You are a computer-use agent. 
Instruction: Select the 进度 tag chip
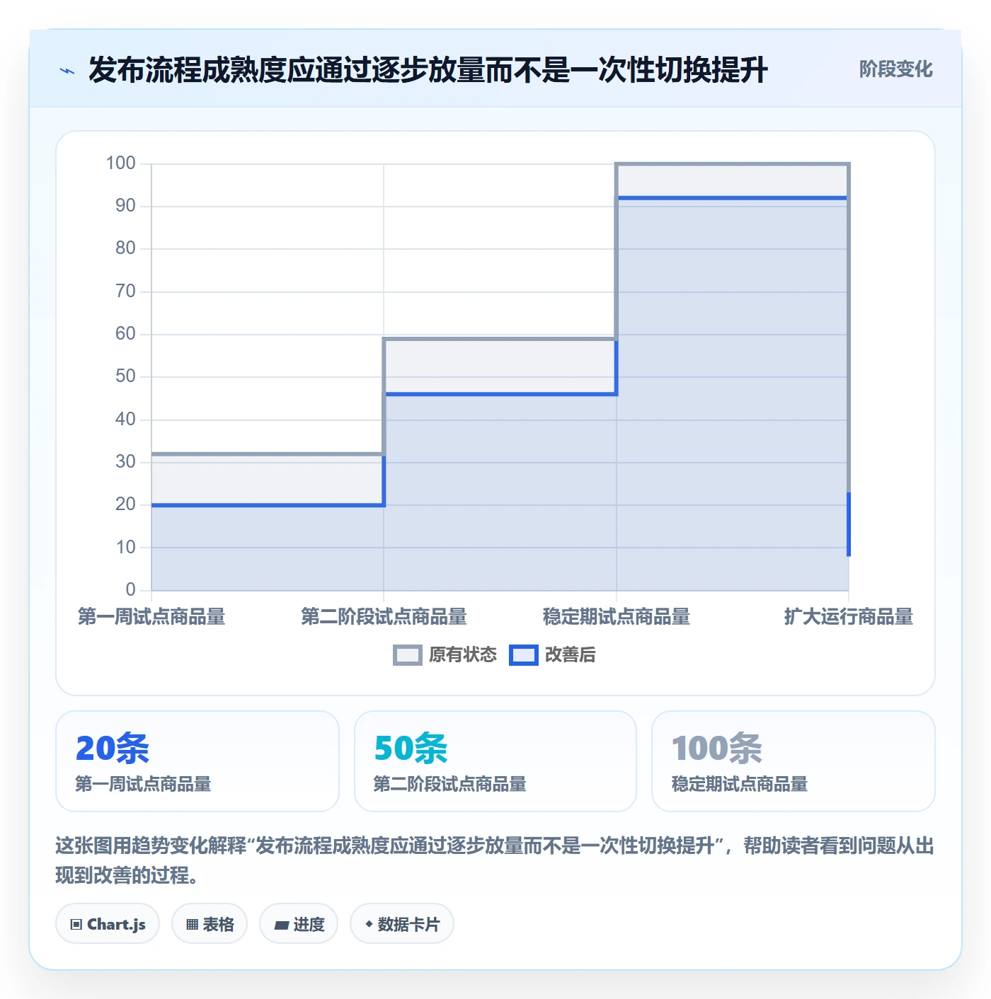pyautogui.click(x=299, y=924)
